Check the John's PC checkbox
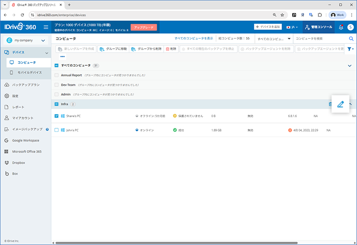This screenshot has width=357, height=245. 57,130
